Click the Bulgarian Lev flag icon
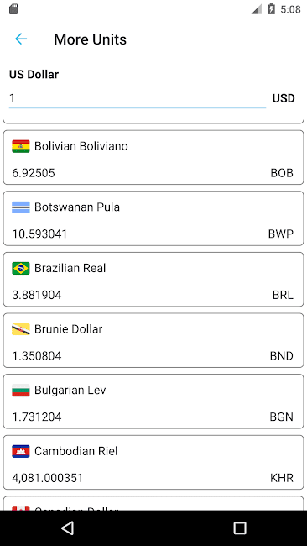Screen dimensions: 307x546 click(21, 390)
